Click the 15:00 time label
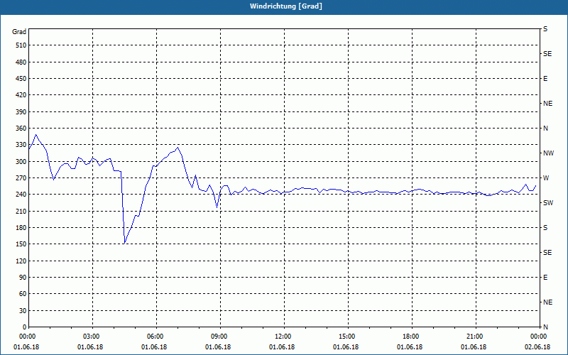 coord(349,337)
